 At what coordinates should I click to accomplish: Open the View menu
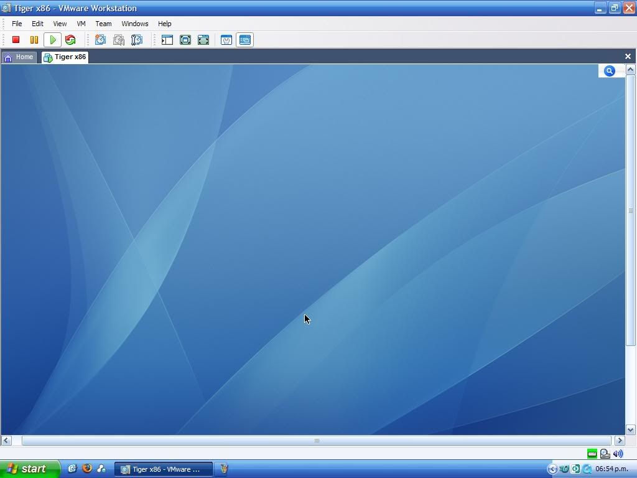point(60,24)
